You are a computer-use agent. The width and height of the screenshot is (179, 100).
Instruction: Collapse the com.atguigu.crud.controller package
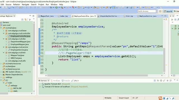[x=4, y=33]
